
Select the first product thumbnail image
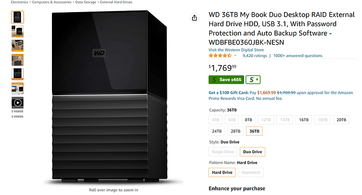(x=17, y=17)
